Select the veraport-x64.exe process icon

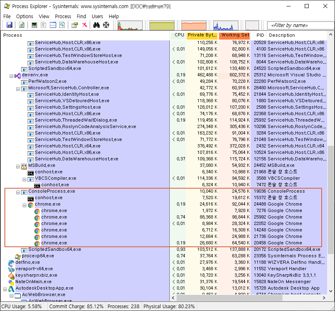click(x=11, y=269)
